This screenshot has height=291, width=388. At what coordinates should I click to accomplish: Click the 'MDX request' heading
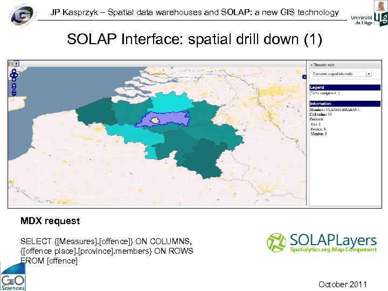[x=50, y=221]
